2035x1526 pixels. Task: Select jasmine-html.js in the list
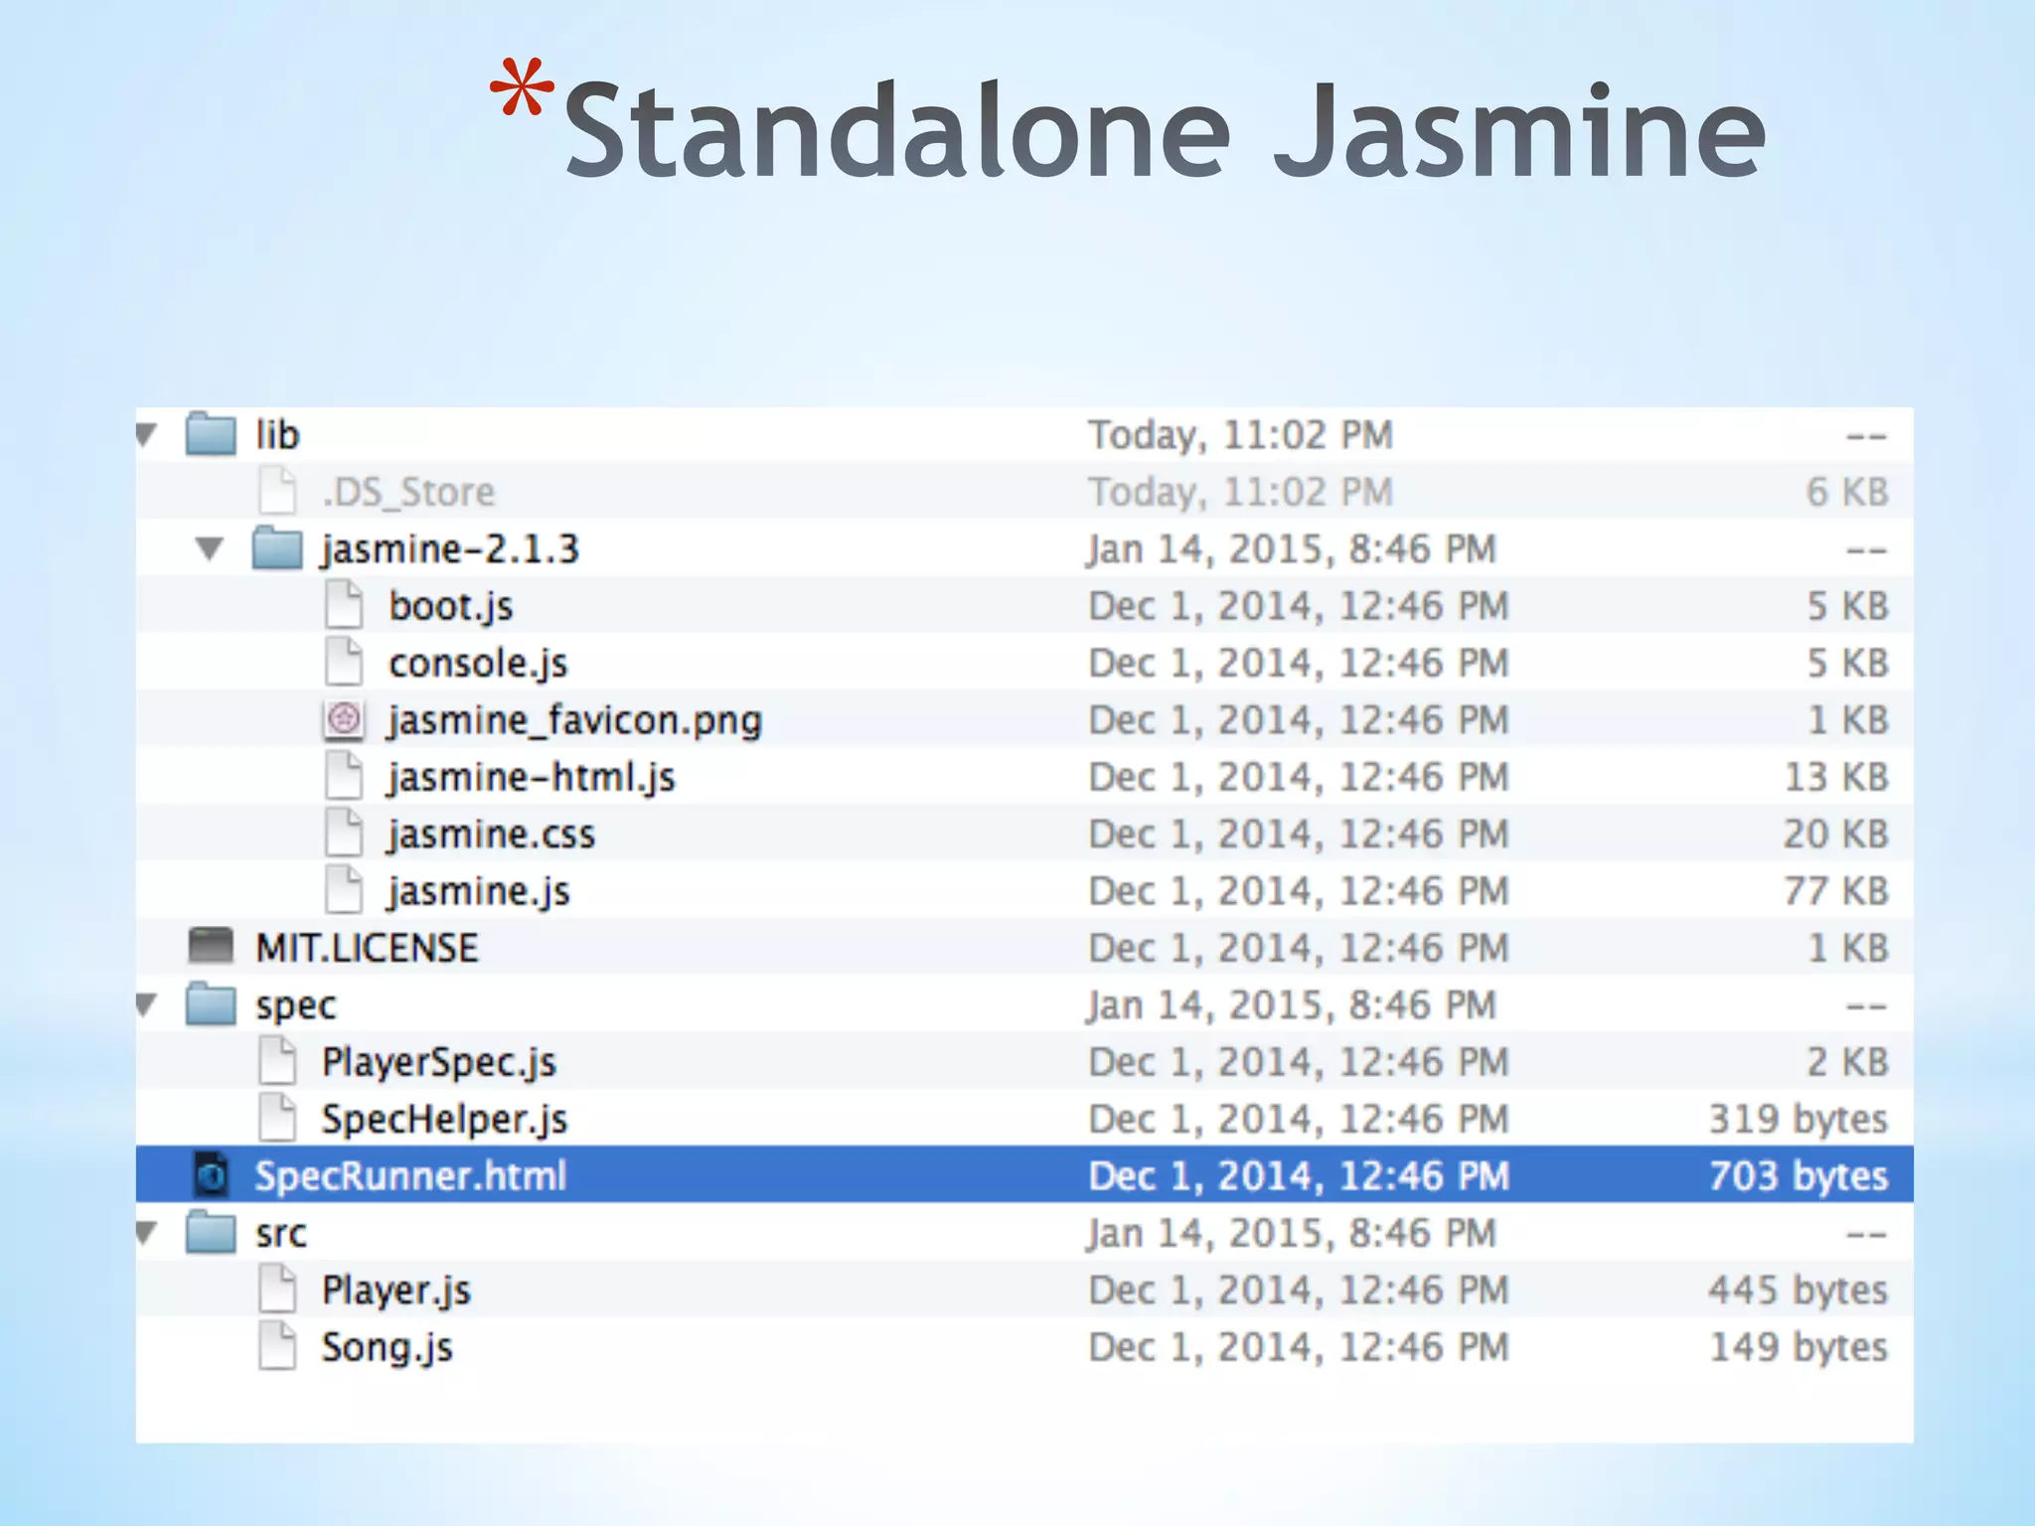click(531, 778)
